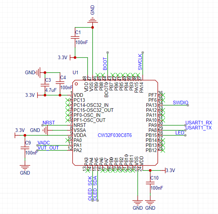Select capacitor C3 symbol
Screen dimensions: 218x214
click(x=45, y=85)
